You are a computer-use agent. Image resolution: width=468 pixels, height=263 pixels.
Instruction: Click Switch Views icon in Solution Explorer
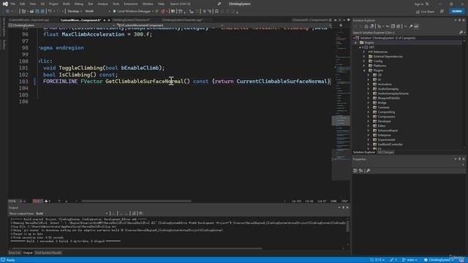click(372, 26)
